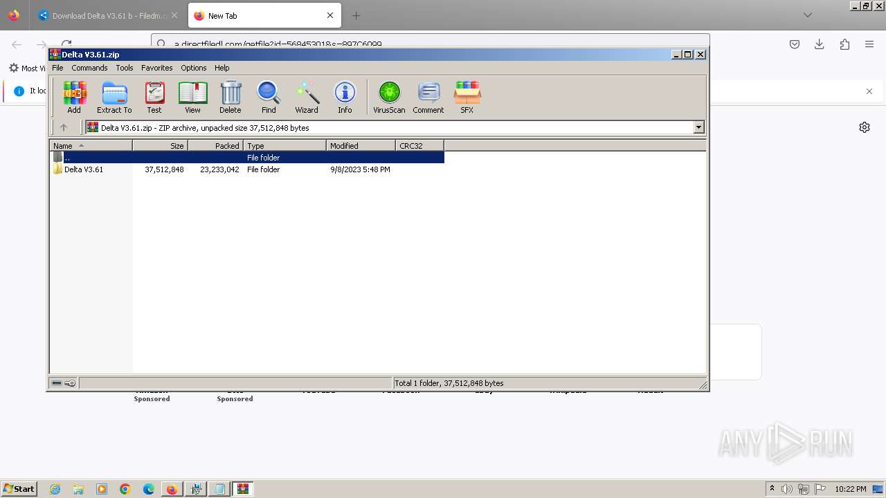Launch the Wizard tool
Image resolution: width=886 pixels, height=498 pixels.
tap(307, 98)
